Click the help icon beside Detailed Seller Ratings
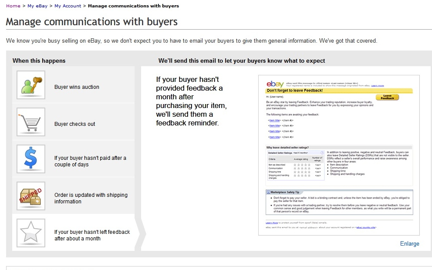 coord(322,153)
